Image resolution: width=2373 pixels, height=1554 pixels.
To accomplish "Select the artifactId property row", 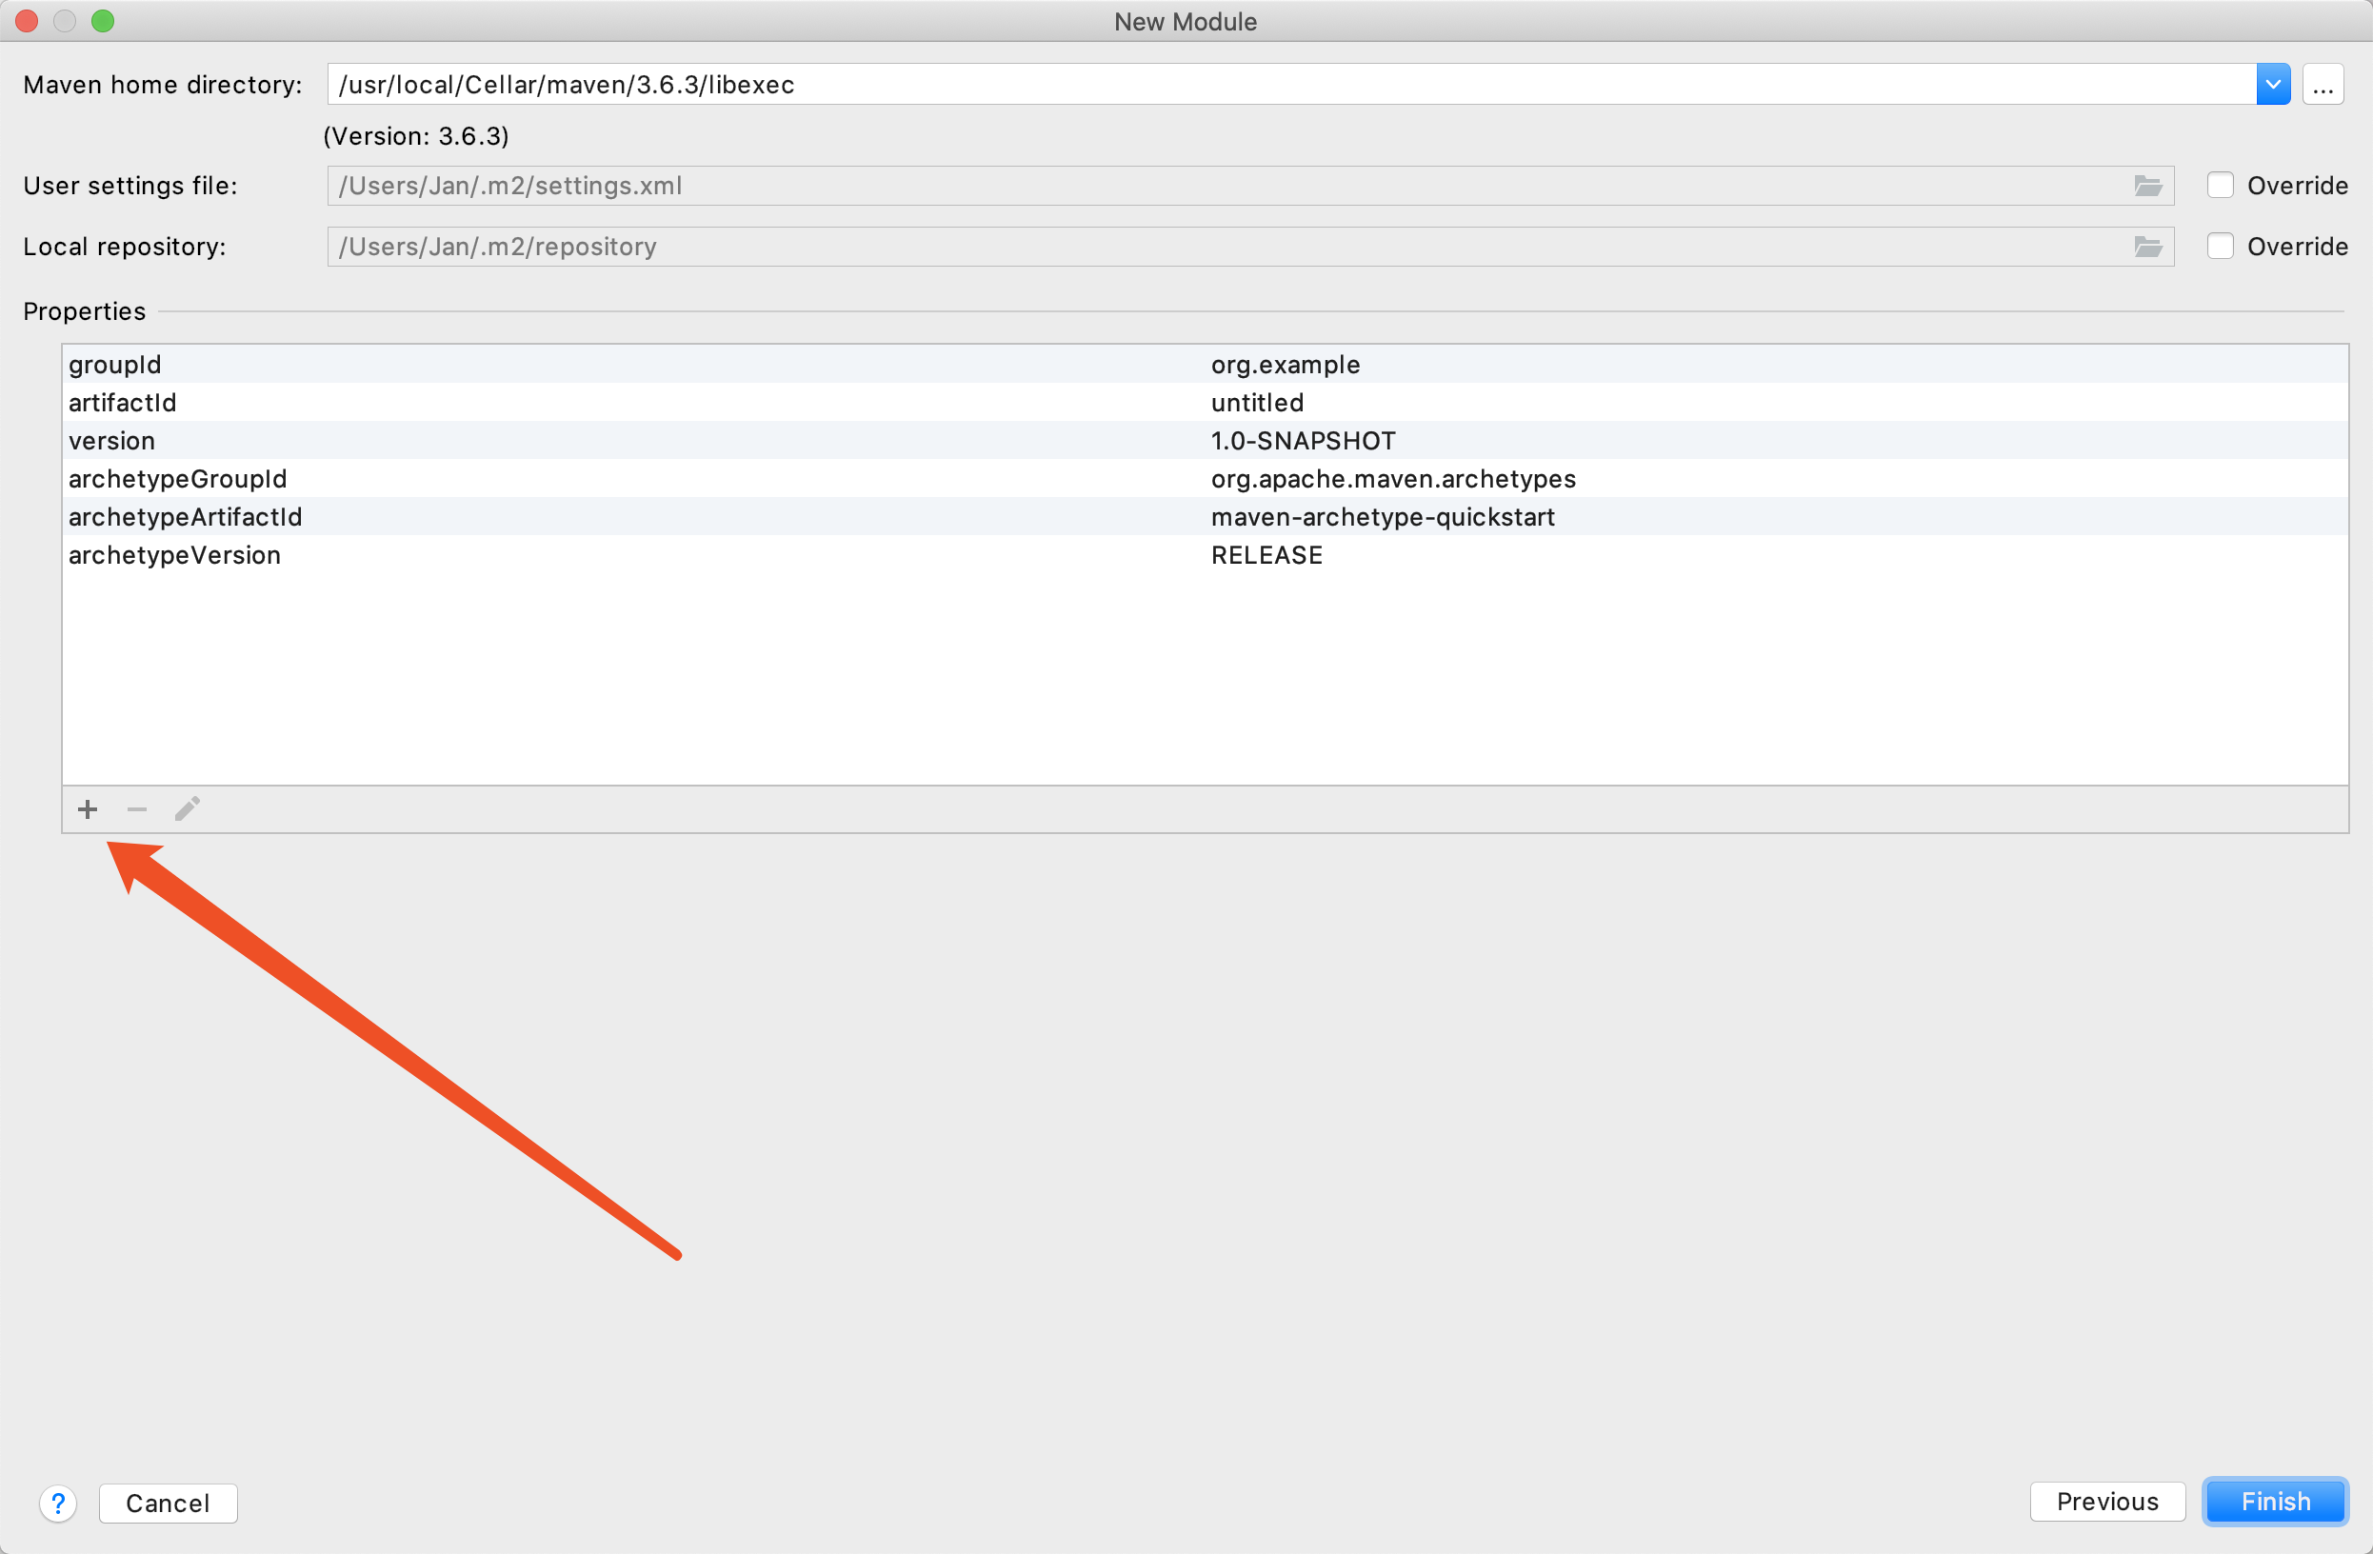I will tap(638, 403).
